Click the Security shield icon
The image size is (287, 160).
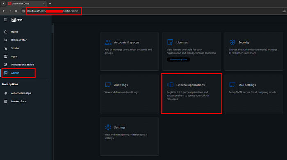click(x=232, y=42)
